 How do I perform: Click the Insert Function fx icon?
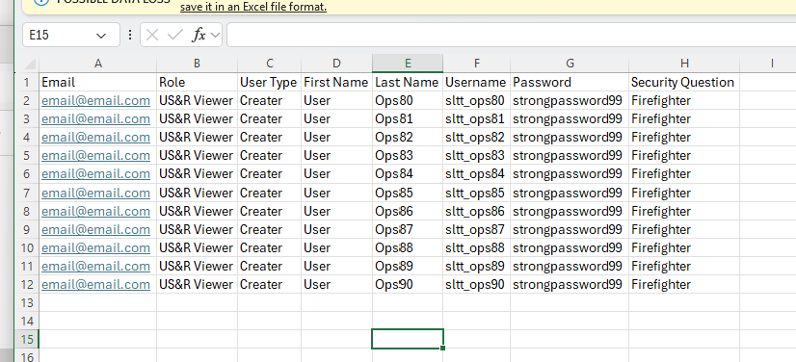199,35
